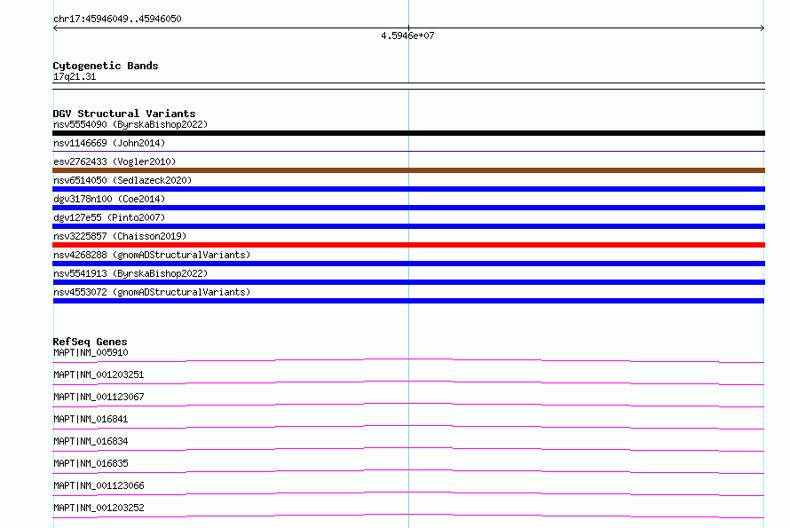Click the blue bar of nsv4553072
The height and width of the screenshot is (528, 790).
click(x=408, y=302)
